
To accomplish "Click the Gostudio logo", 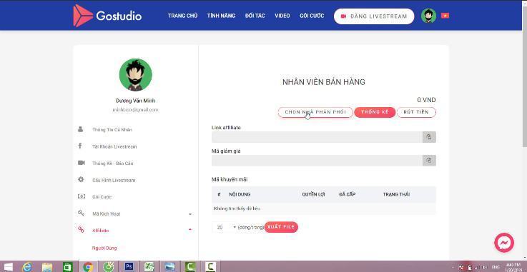I will (107, 16).
